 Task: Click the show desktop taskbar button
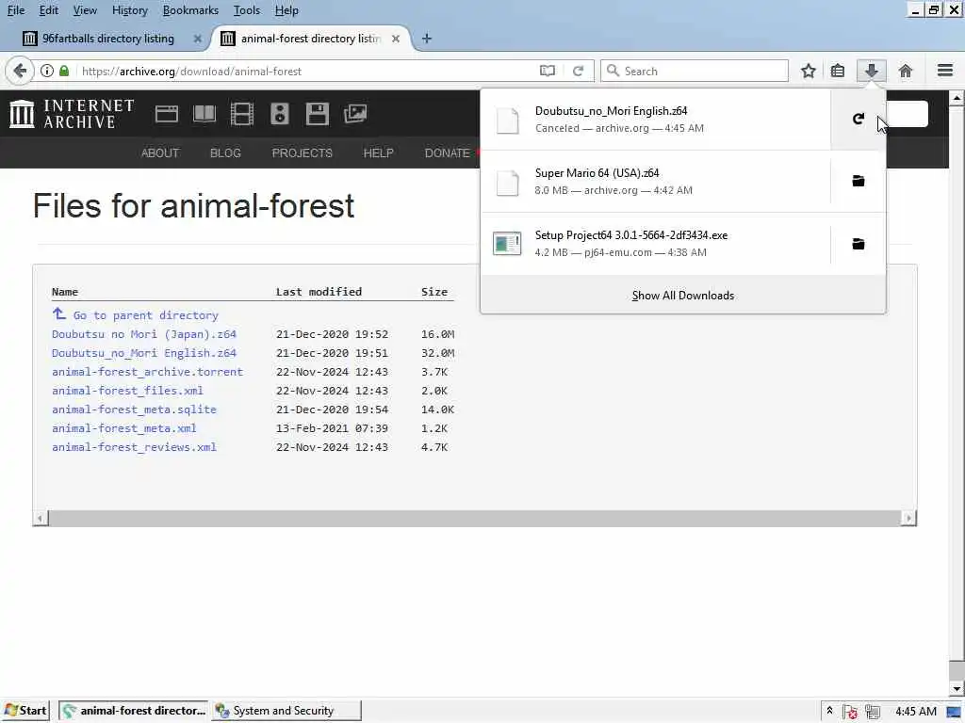click(955, 712)
